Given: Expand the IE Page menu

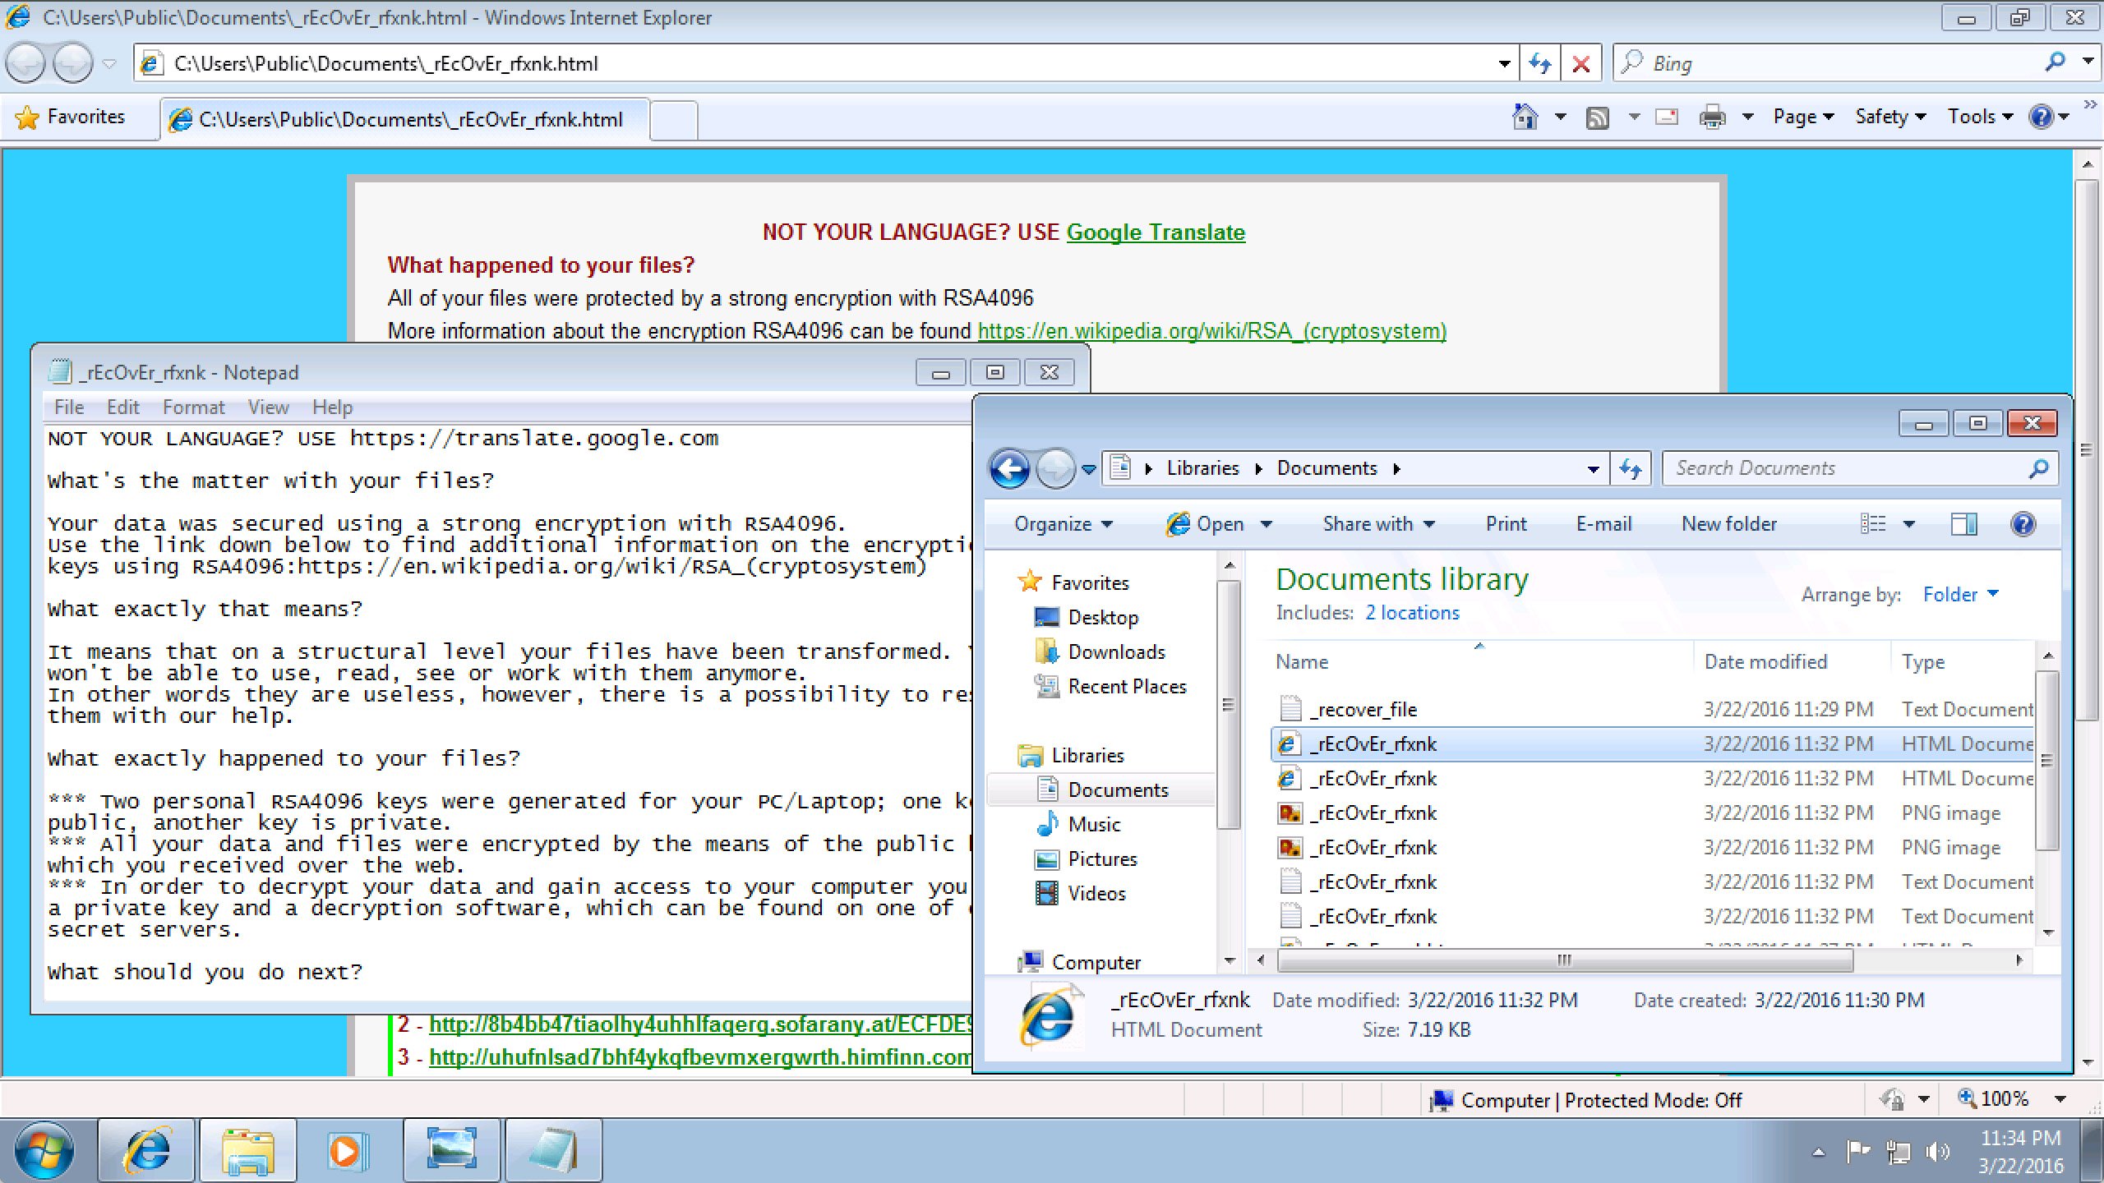Looking at the screenshot, I should coord(1803,117).
